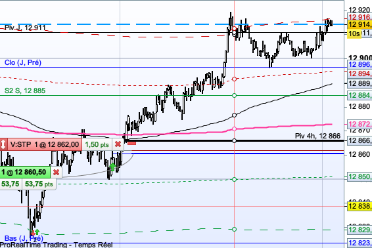Click the red 12 894 price axis tag
The height and width of the screenshot is (248, 372).
360,73
